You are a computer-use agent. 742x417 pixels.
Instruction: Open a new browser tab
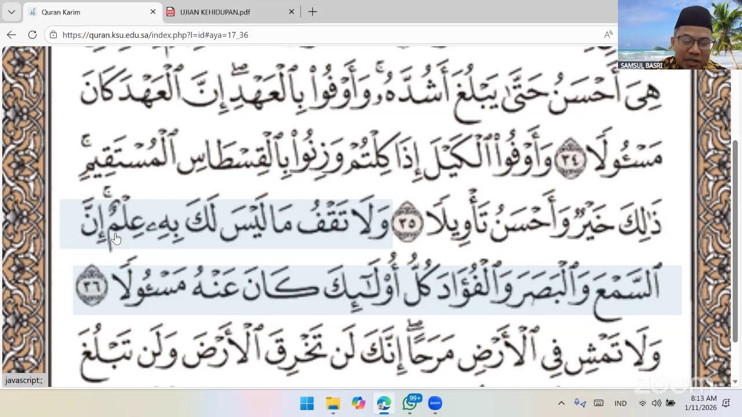312,12
